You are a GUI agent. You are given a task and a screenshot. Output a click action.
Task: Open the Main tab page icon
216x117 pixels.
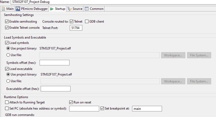(x=3, y=9)
